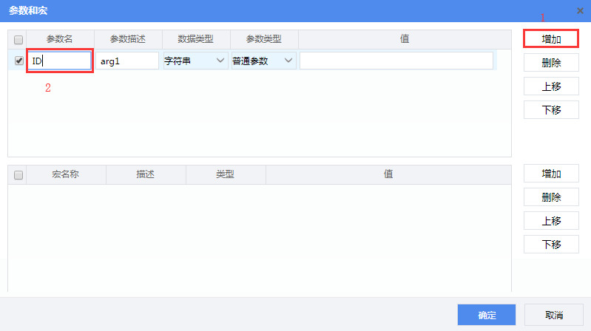Move macro up with lower 上移
Image resolution: width=591 pixels, height=331 pixels.
coord(551,221)
